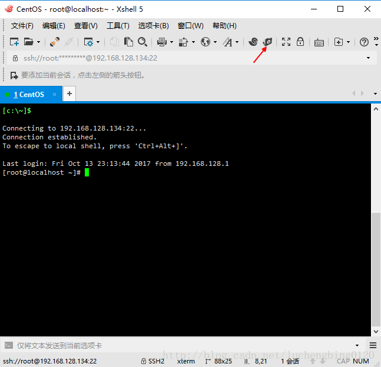Click the lock screen padlock icon

tap(300, 42)
